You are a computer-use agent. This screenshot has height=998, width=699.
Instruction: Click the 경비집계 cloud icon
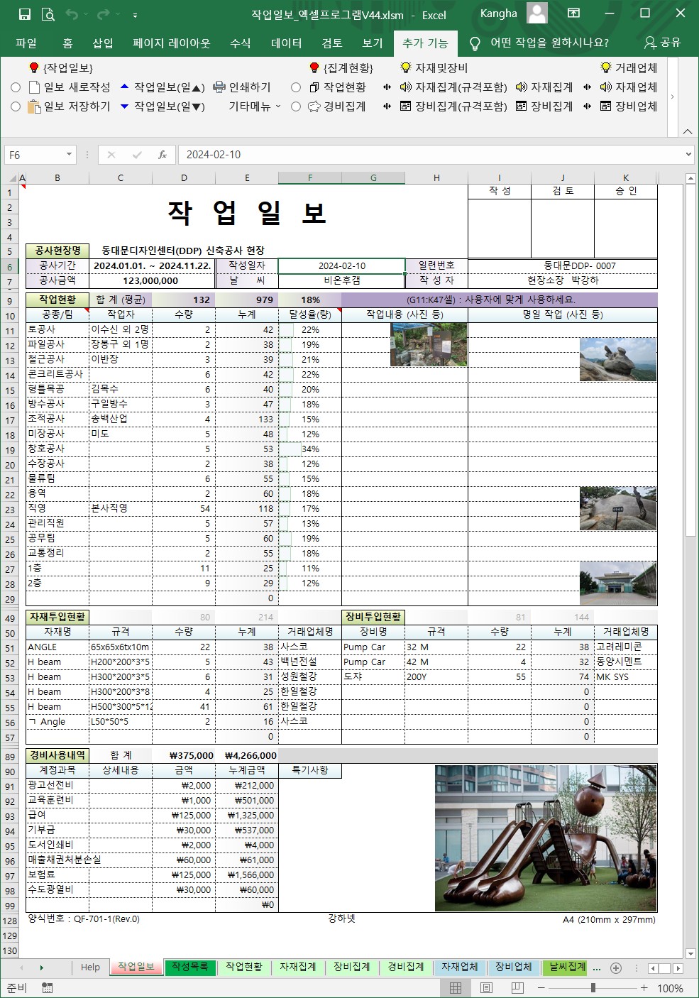pyautogui.click(x=314, y=106)
